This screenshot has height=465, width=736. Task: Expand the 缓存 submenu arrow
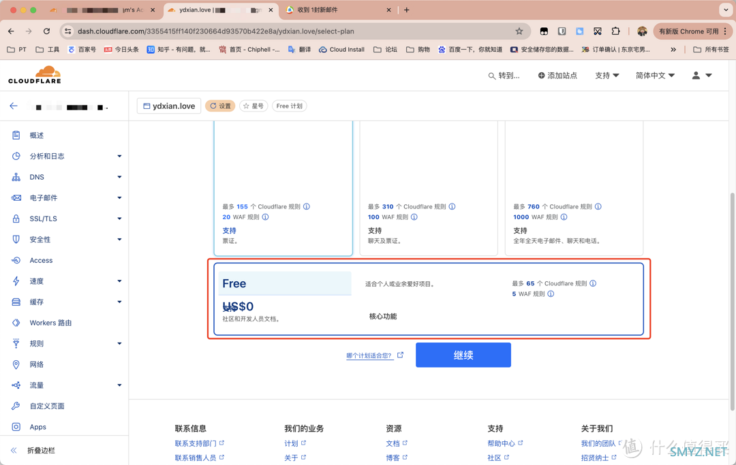click(119, 302)
